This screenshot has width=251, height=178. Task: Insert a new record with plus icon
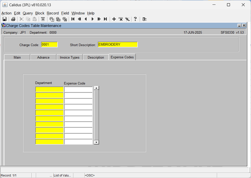pyautogui.click(x=114, y=19)
